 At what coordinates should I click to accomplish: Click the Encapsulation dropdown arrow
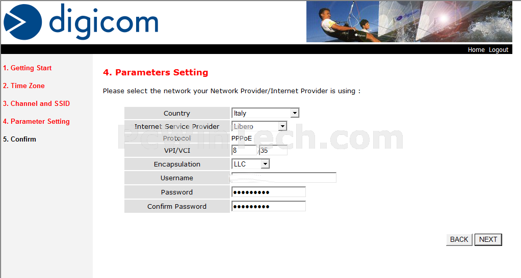265,164
